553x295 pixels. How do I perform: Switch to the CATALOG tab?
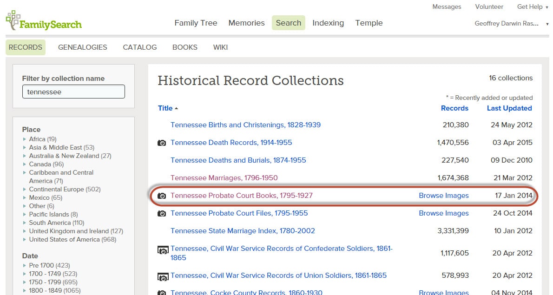coord(140,47)
